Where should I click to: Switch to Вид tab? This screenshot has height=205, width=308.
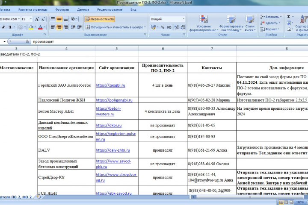tap(133, 9)
